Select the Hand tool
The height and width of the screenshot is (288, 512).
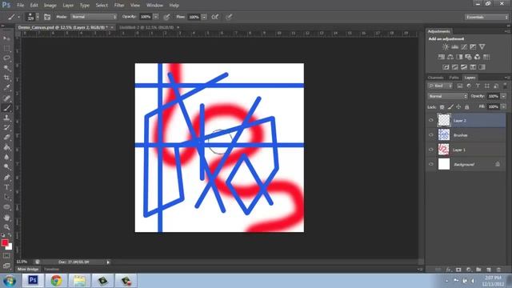[6, 218]
